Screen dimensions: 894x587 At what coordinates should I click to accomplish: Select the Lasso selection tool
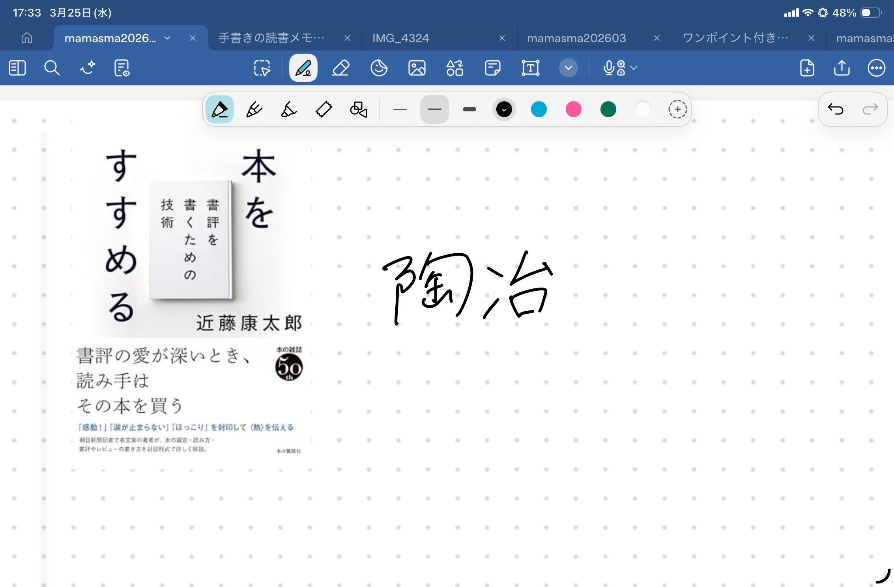(x=262, y=68)
